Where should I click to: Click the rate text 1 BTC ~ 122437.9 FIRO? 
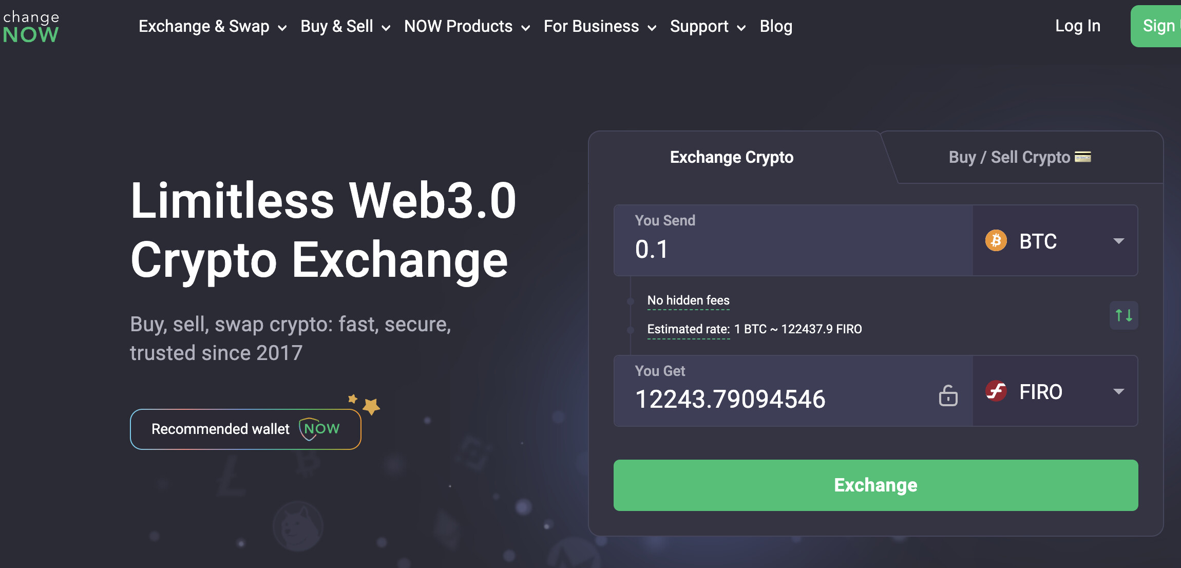798,329
